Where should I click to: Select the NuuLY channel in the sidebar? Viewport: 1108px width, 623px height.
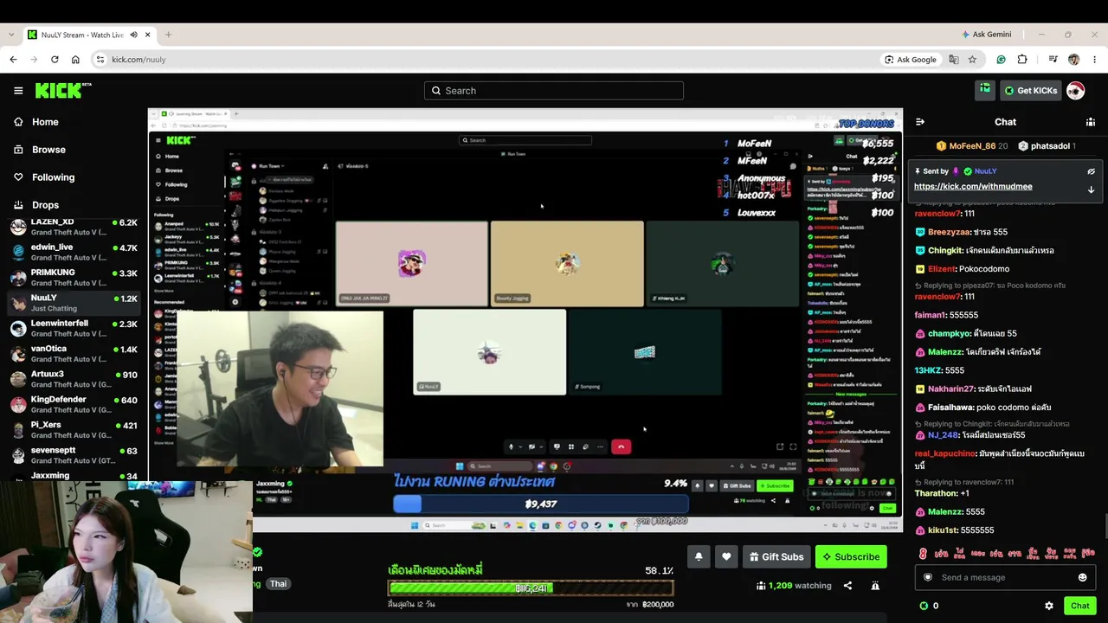point(73,303)
